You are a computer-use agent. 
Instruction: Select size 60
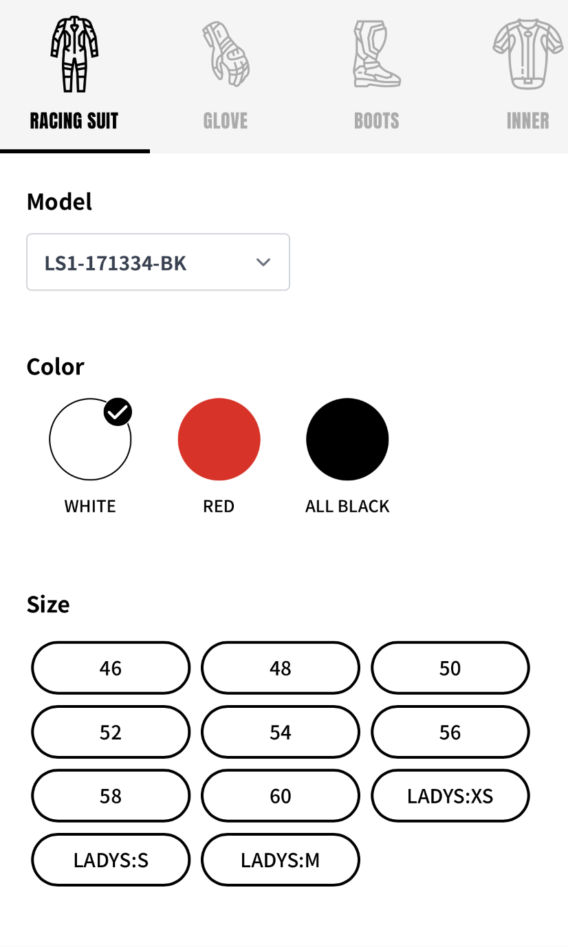281,796
